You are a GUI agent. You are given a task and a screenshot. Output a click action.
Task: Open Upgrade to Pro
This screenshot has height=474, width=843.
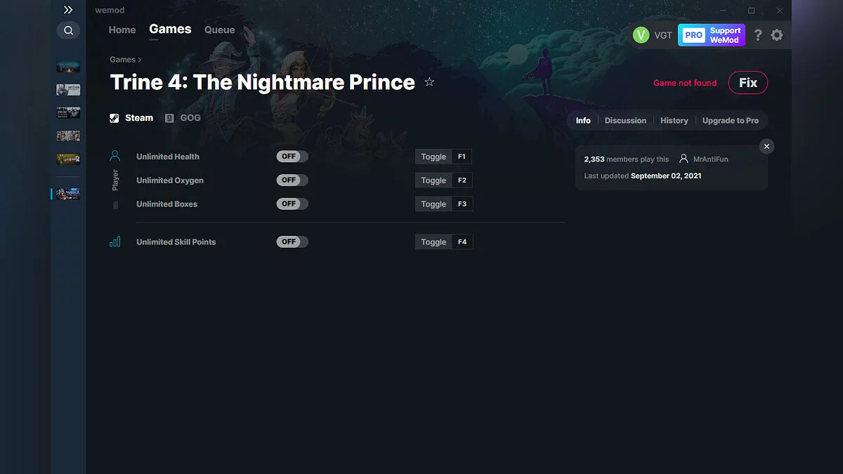tap(731, 120)
